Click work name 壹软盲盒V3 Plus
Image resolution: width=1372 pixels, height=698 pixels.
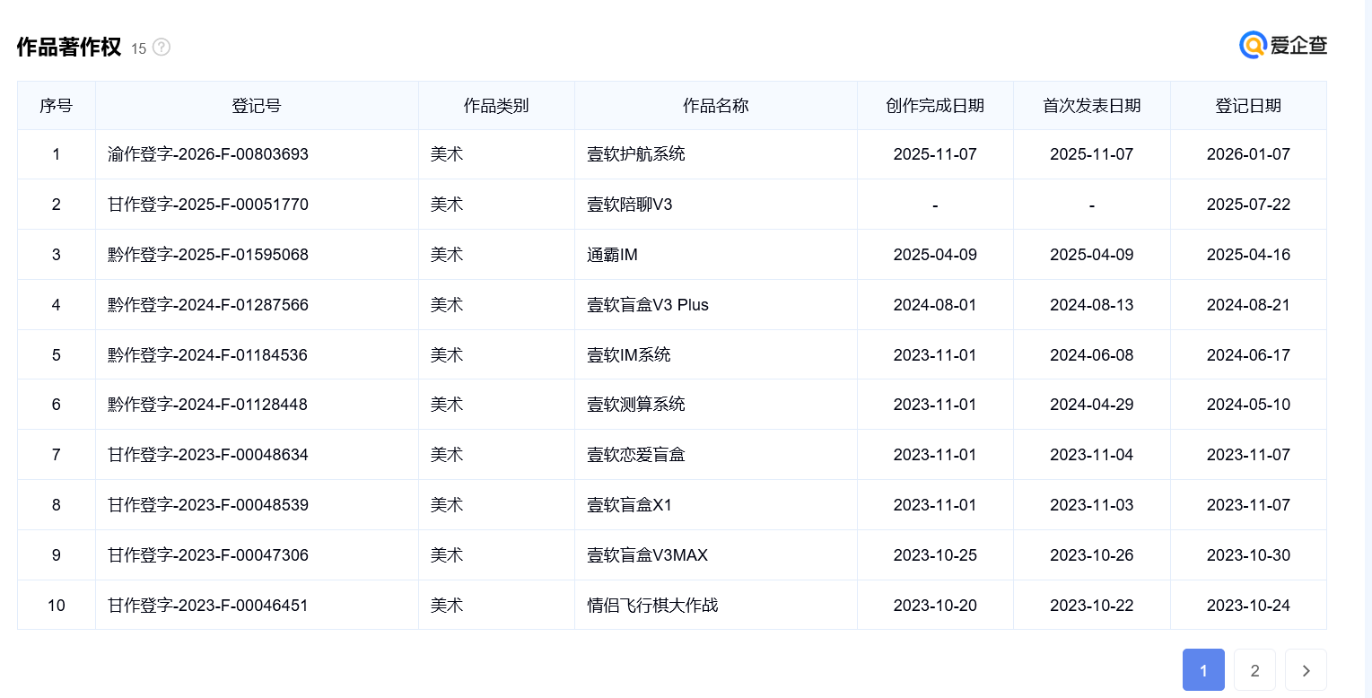click(x=648, y=305)
